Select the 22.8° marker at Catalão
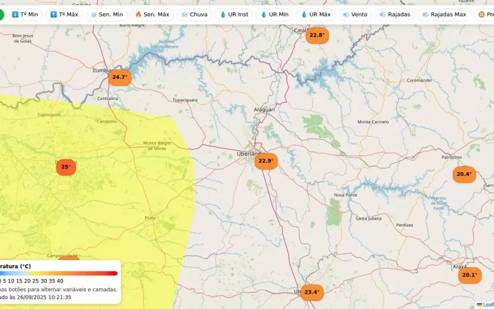This screenshot has height=309, width=494. click(317, 35)
